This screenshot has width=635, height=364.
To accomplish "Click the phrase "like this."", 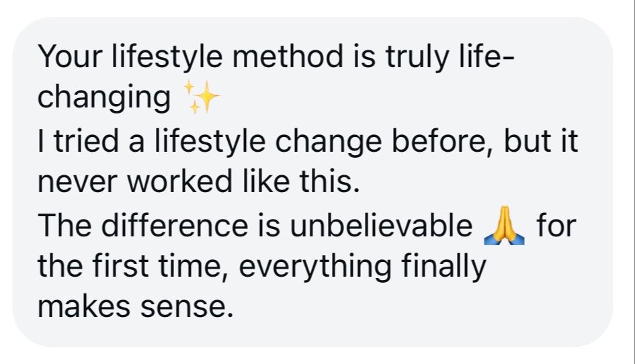I will point(301,181).
